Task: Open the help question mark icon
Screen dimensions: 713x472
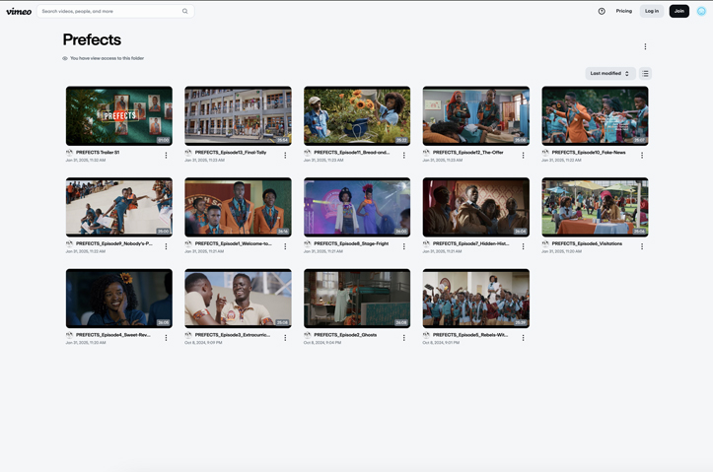Action: pos(602,12)
